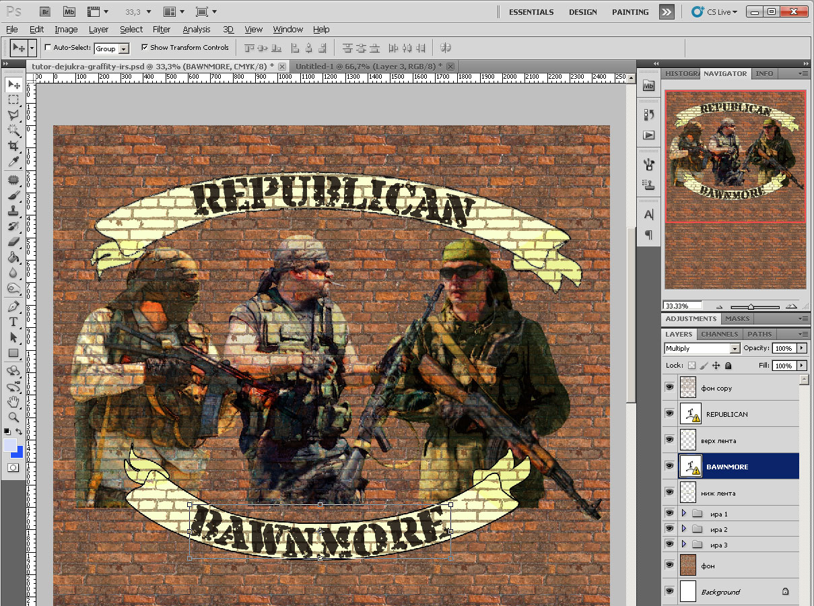This screenshot has height=606, width=814.
Task: Enable the Auto-Select checkbox
Action: click(x=48, y=48)
